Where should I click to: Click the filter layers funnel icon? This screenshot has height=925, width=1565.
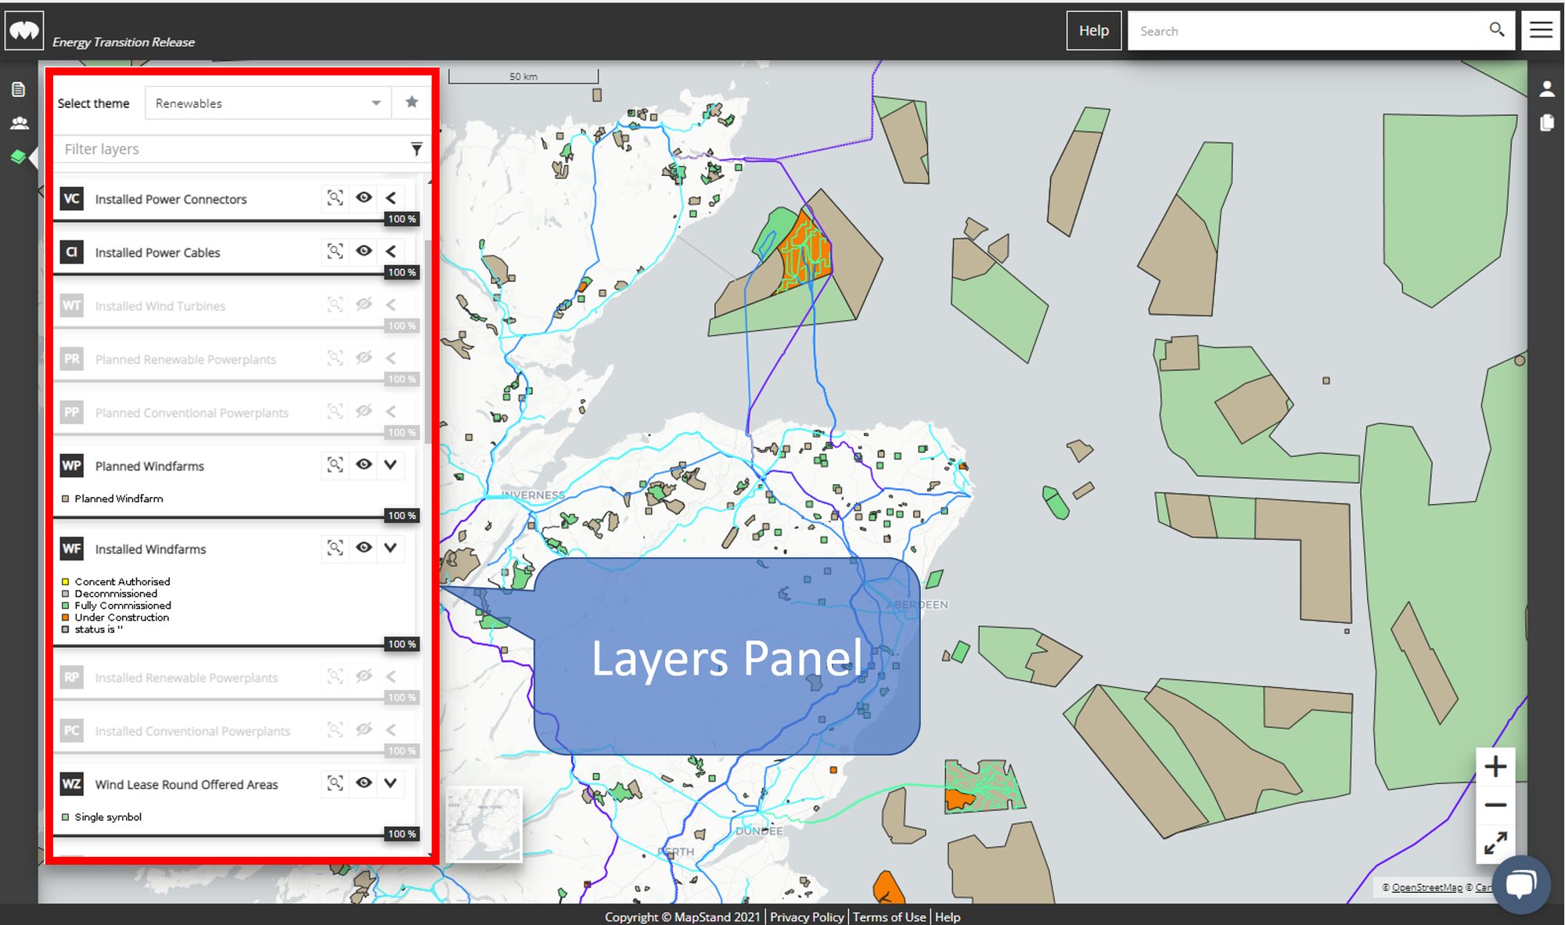coord(416,149)
